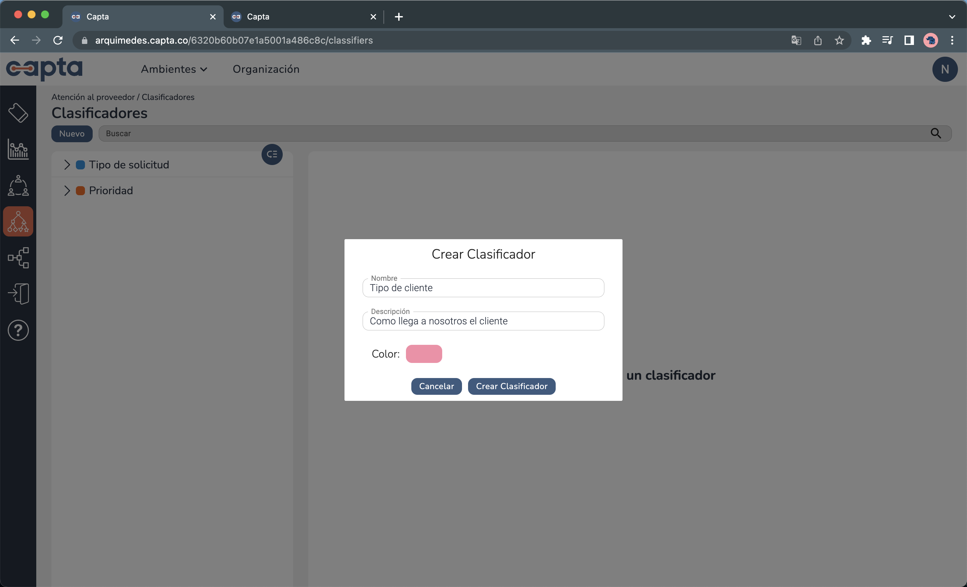Expand the Tipo de solicitud classifier

point(67,165)
